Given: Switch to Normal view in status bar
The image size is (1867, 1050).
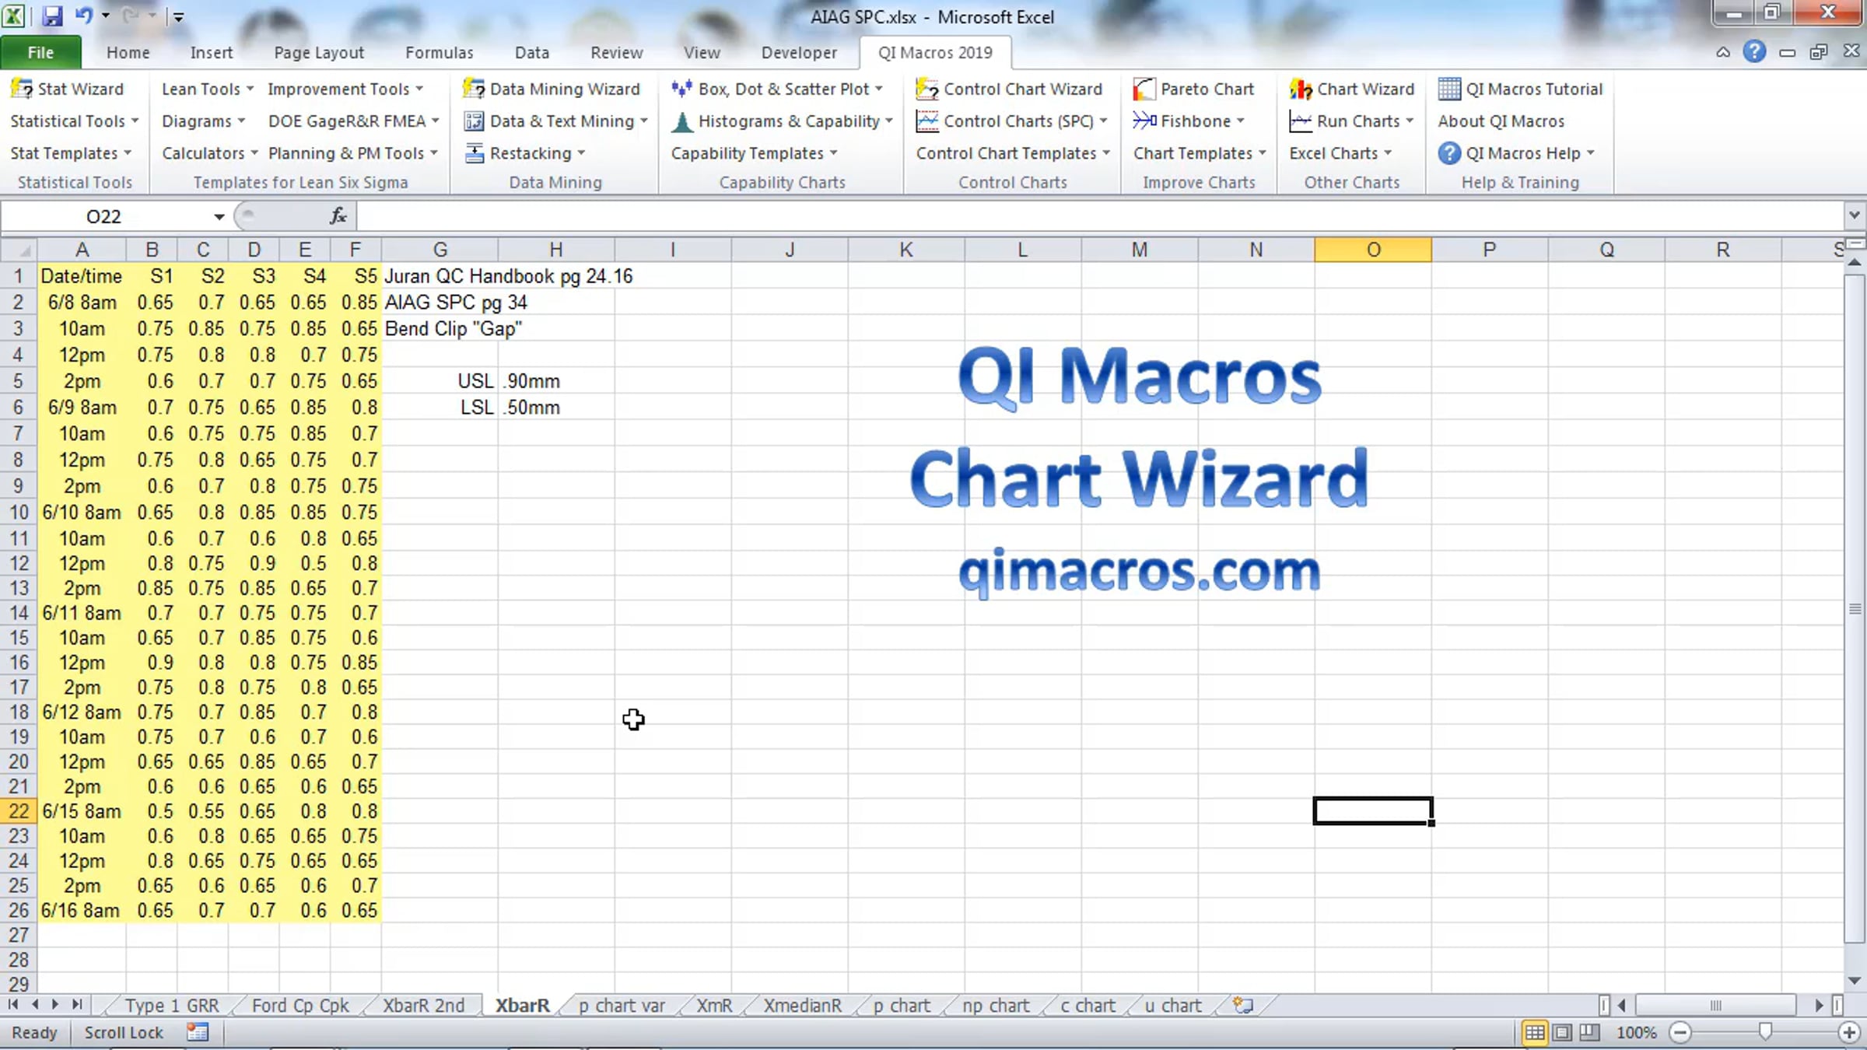Looking at the screenshot, I should pyautogui.click(x=1534, y=1033).
